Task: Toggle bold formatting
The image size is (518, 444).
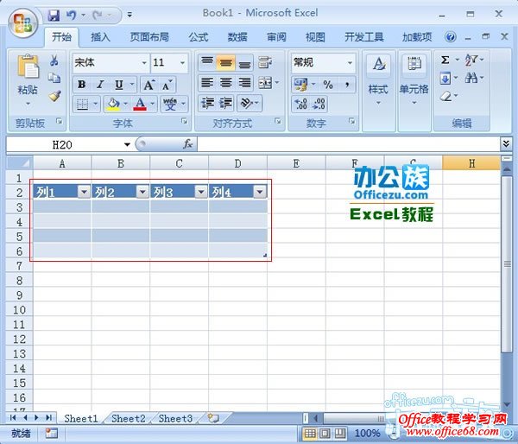Action: pos(82,85)
